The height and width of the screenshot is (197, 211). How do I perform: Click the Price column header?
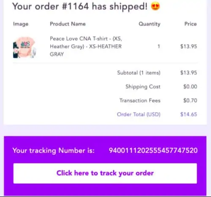[191, 24]
